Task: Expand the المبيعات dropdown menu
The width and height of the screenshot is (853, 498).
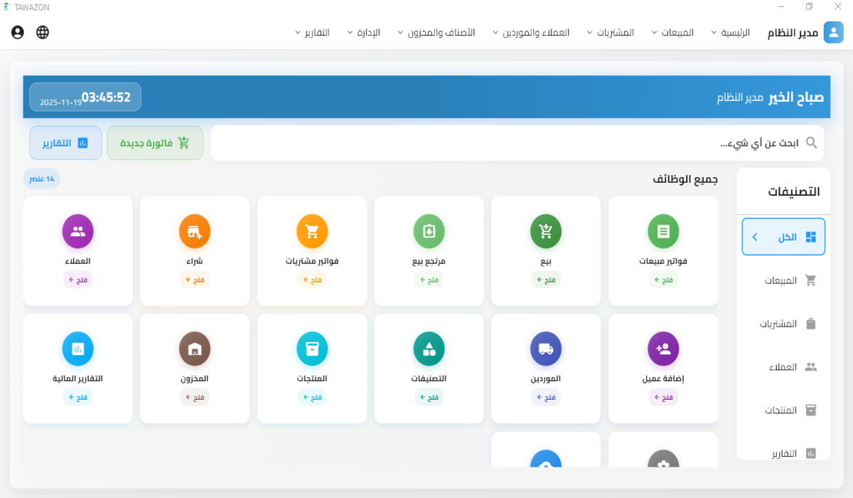Action: coord(672,33)
